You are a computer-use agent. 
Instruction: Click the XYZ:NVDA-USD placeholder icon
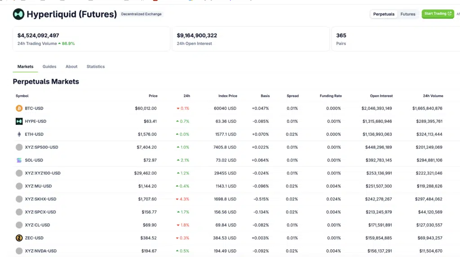click(x=19, y=251)
